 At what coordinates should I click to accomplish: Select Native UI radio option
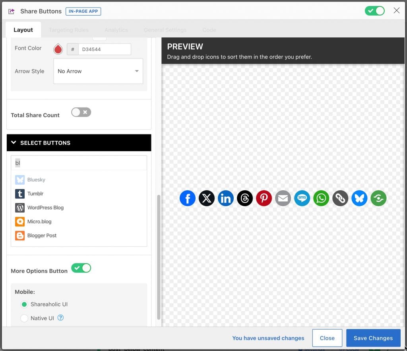[24, 318]
